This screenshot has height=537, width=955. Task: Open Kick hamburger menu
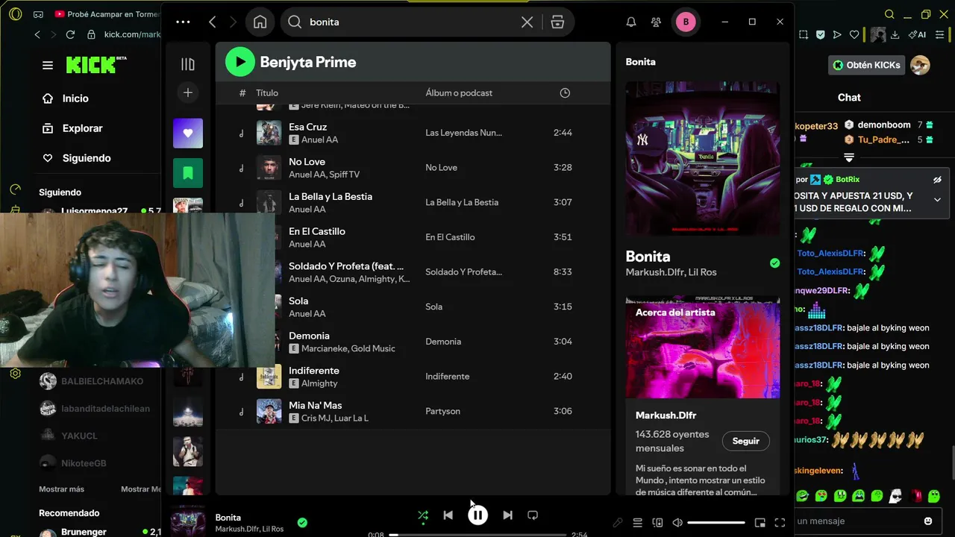coord(48,65)
